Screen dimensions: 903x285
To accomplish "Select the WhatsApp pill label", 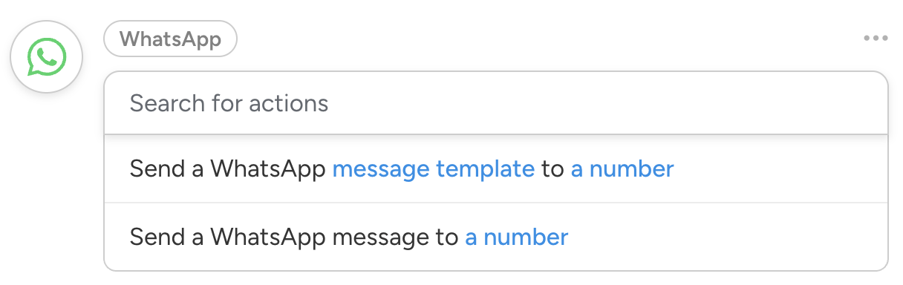I will [170, 39].
